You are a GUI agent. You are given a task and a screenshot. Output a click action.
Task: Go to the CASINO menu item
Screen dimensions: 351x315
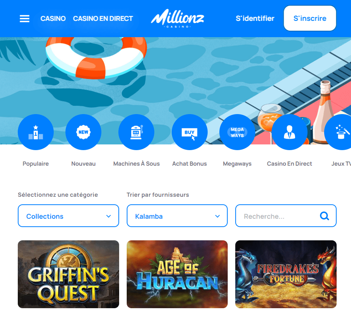pyautogui.click(x=53, y=19)
